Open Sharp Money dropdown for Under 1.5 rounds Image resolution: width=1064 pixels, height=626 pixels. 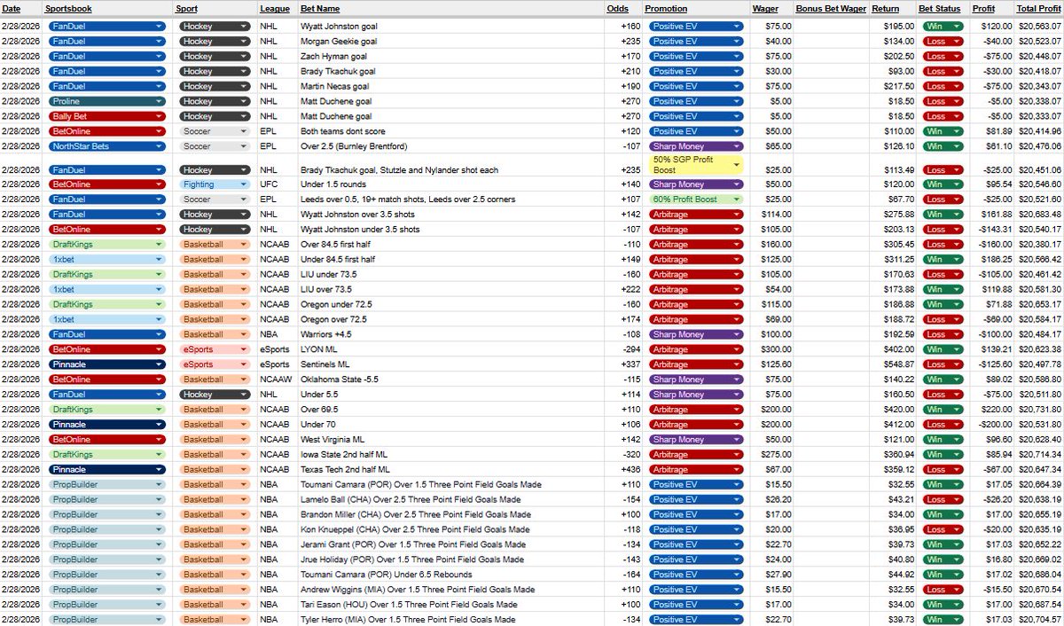tap(694, 184)
